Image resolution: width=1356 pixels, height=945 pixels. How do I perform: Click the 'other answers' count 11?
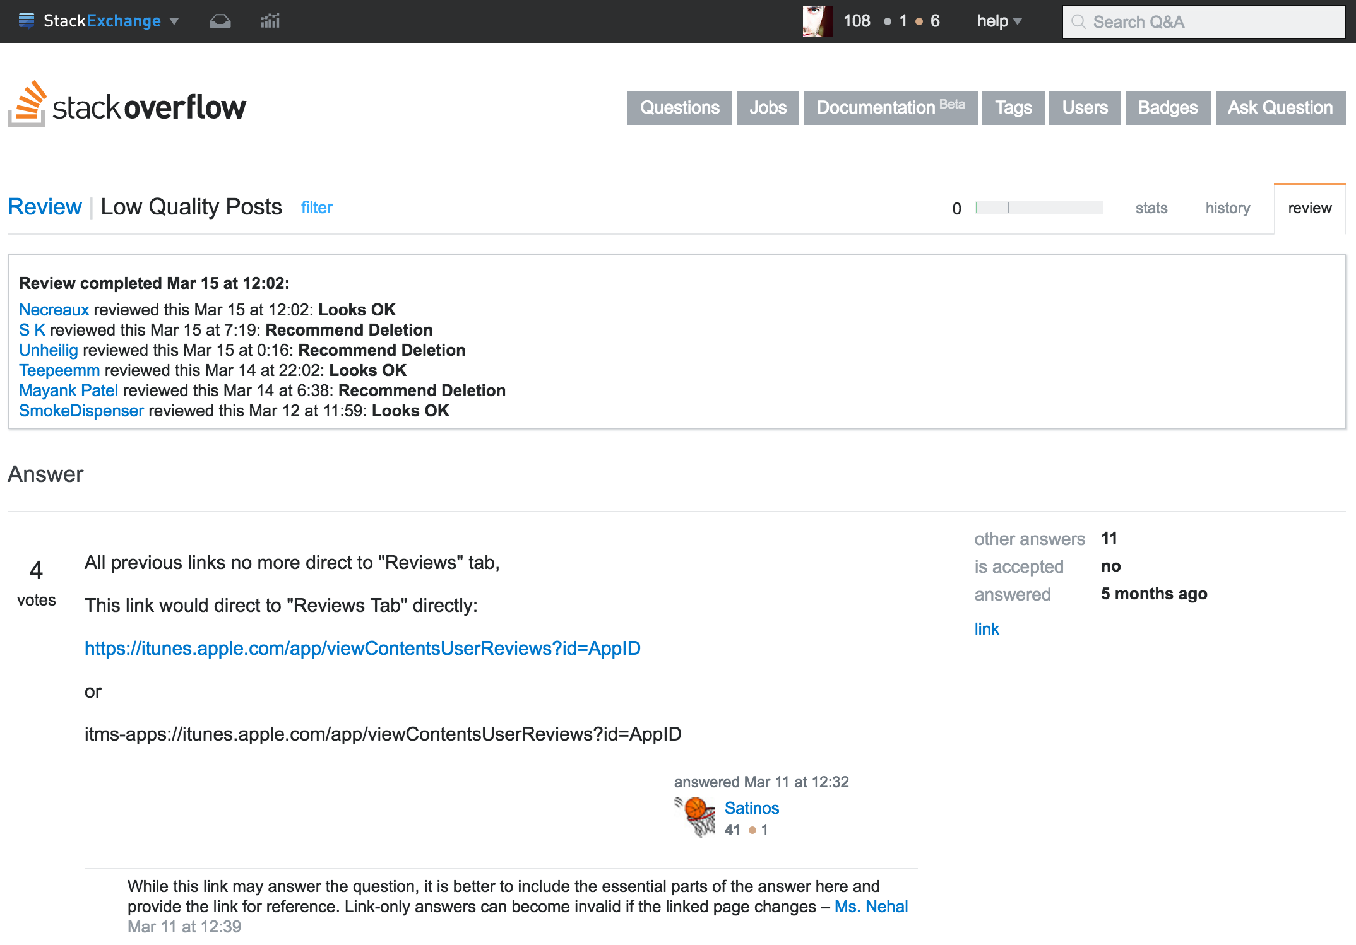pos(1109,538)
